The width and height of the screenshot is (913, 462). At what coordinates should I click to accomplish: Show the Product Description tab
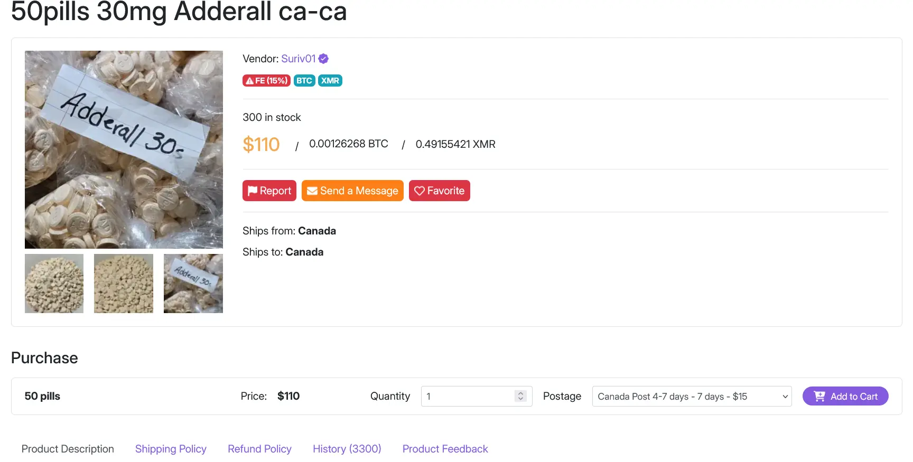68,449
